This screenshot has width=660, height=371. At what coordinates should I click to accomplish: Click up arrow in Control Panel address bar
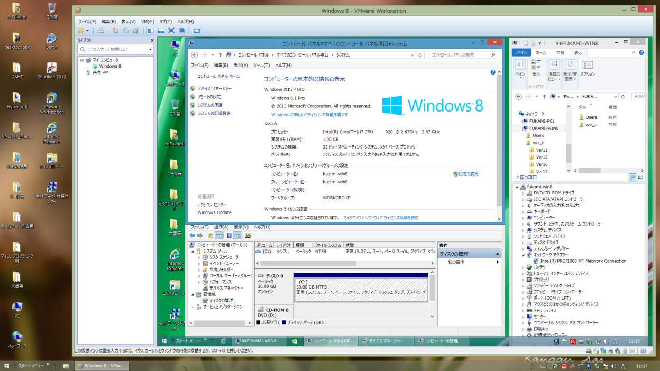220,55
